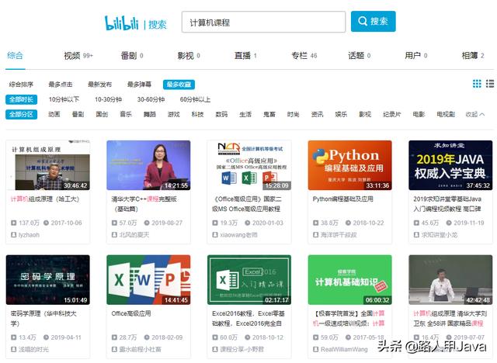Click the bilibili logo
497x363 pixels.
pyautogui.click(x=124, y=23)
